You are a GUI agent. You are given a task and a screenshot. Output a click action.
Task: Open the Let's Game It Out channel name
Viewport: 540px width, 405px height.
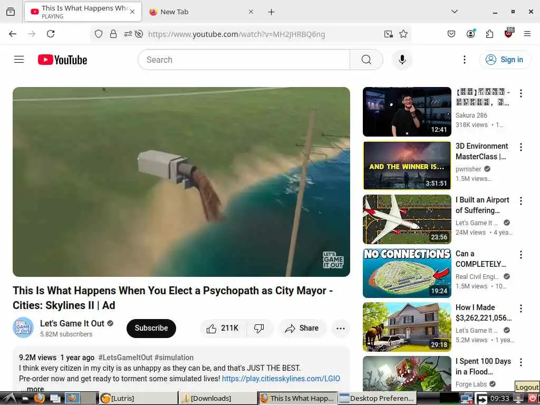[72, 323]
